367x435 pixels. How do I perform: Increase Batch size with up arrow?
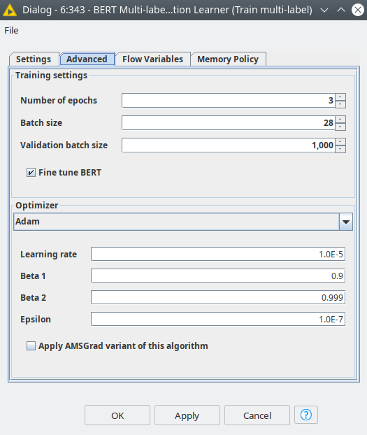[x=340, y=120]
